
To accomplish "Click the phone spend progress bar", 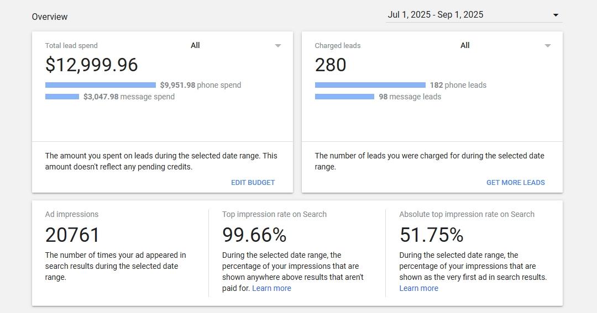I will click(x=100, y=85).
